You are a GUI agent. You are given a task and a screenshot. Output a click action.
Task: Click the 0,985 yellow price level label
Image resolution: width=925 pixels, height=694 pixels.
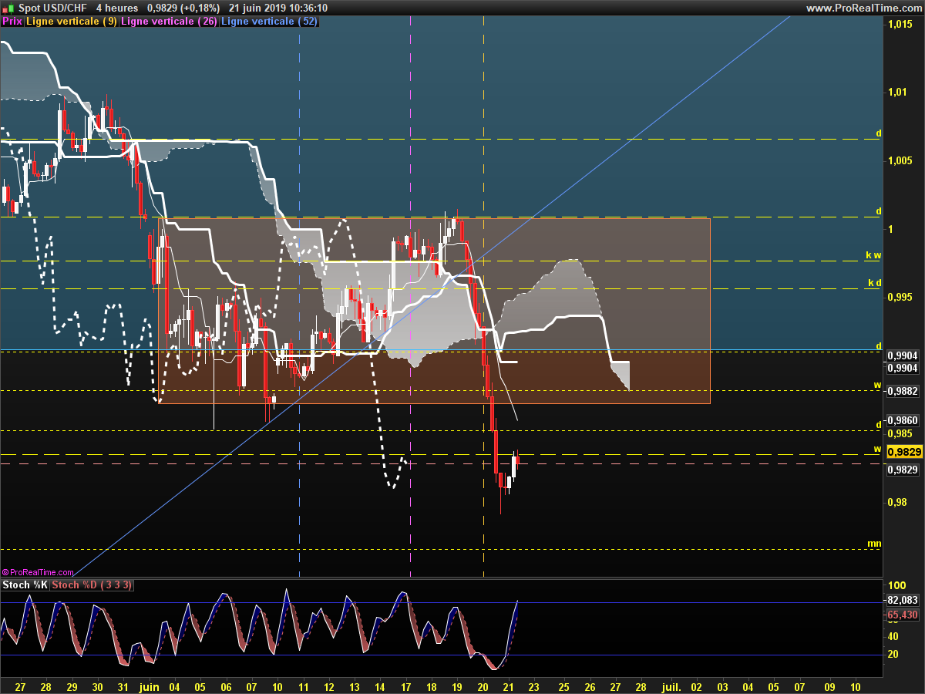pos(899,433)
